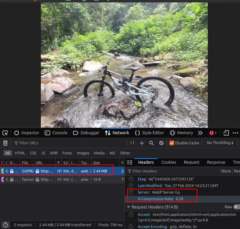The width and height of the screenshot is (240, 229).
Task: Switch to the Request details tab
Action: pyautogui.click(x=192, y=162)
